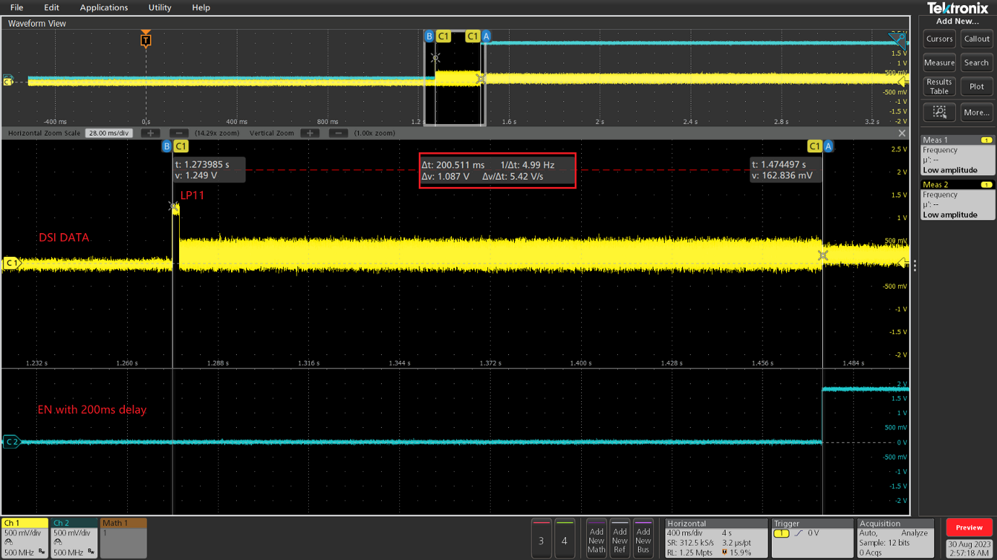The width and height of the screenshot is (997, 560).
Task: Open the Acquisition settings badge
Action: 896,538
